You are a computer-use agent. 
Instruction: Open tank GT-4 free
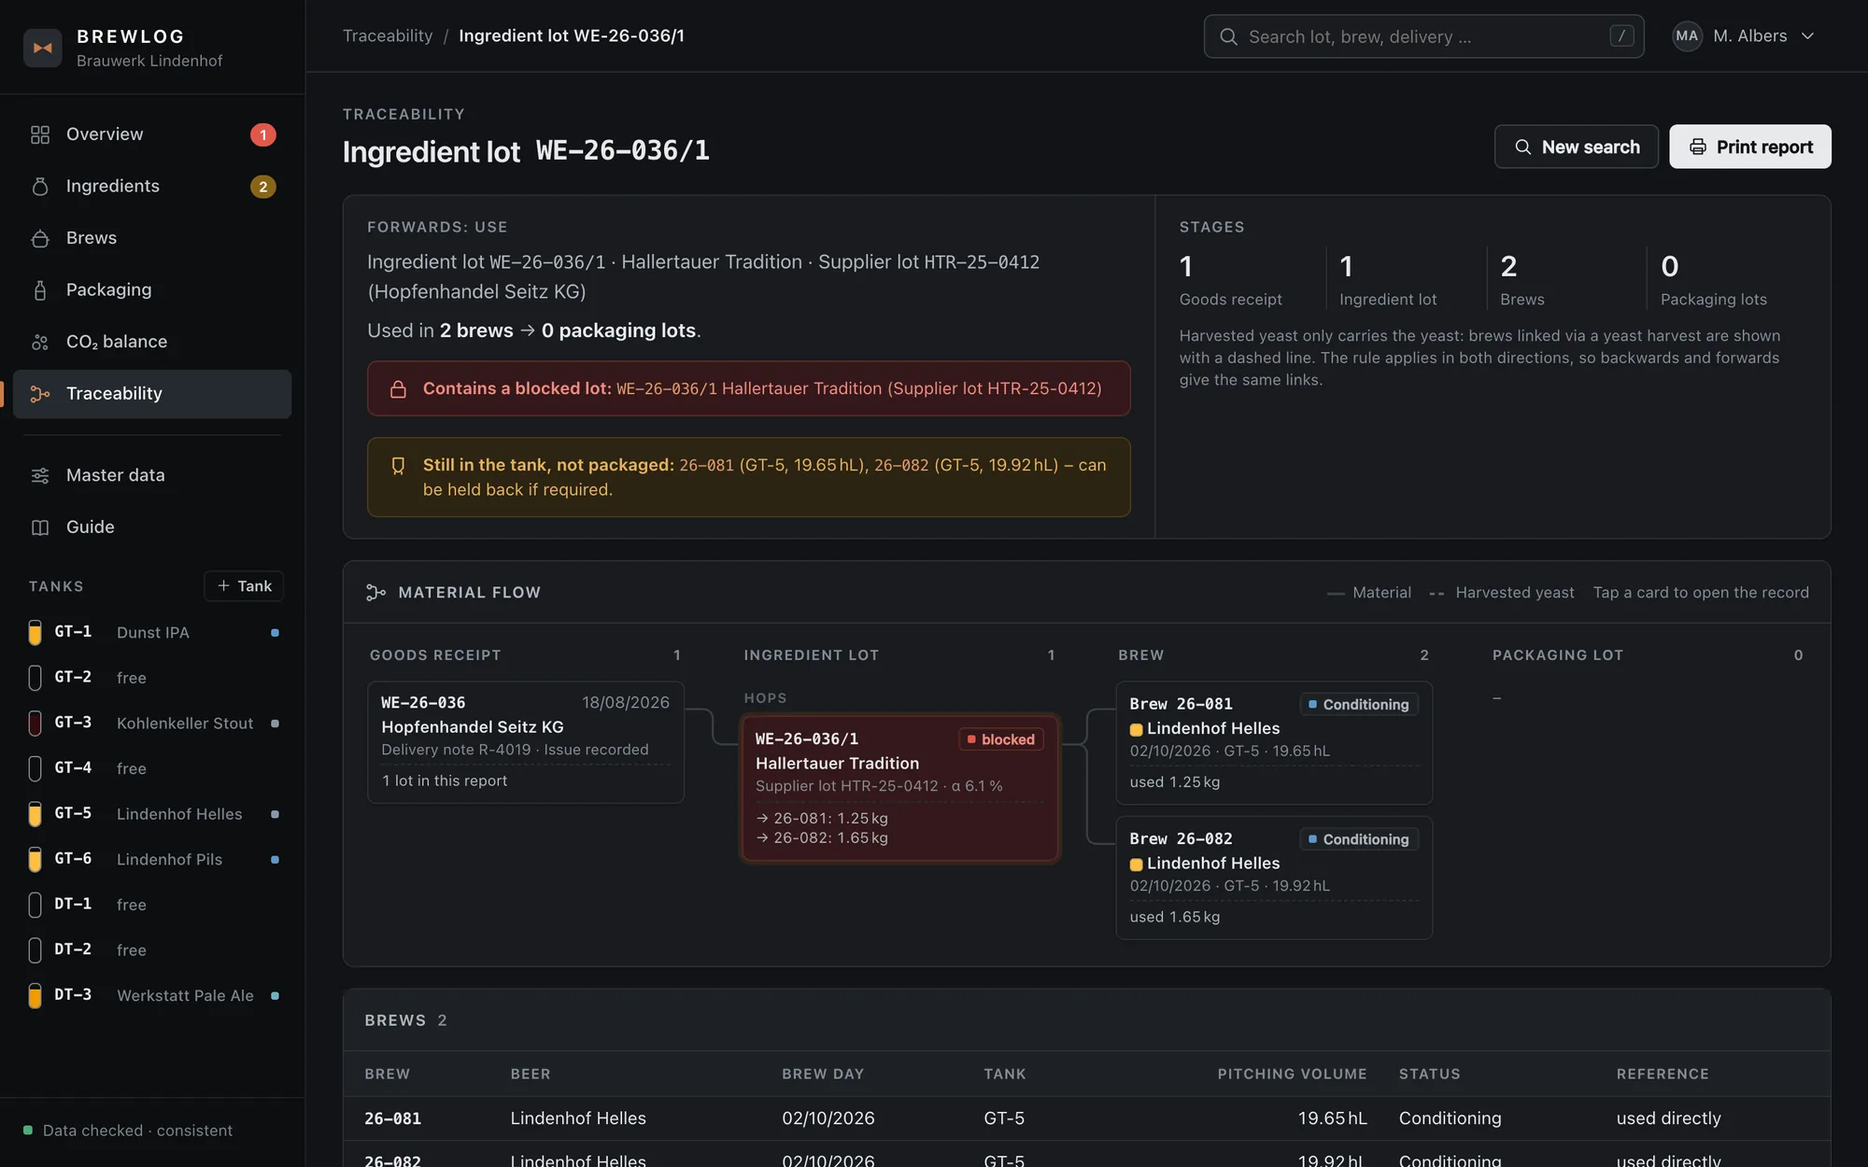pos(154,768)
